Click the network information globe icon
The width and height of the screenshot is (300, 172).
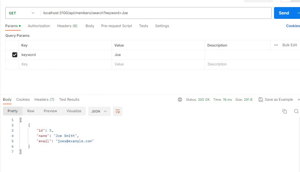[180, 100]
